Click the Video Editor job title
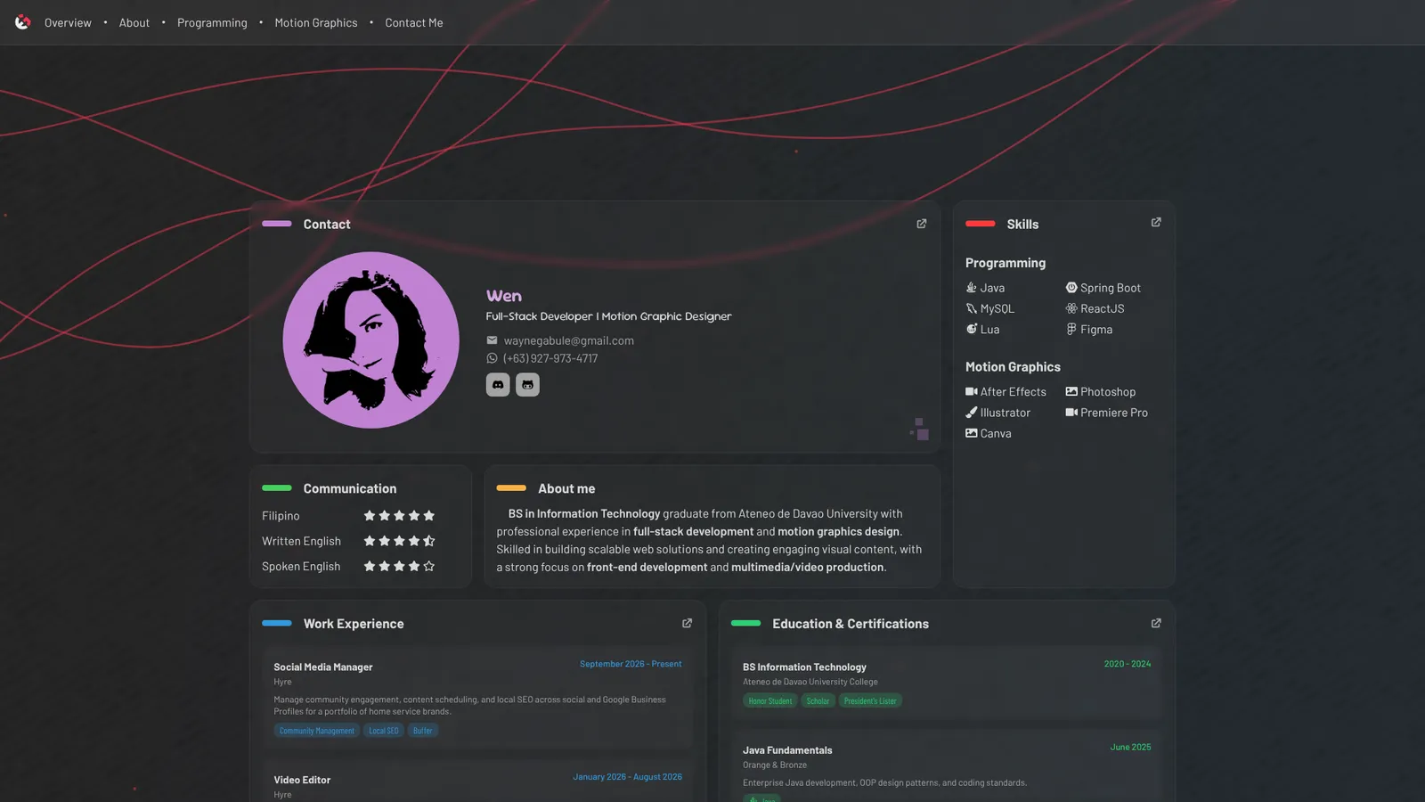Image resolution: width=1425 pixels, height=802 pixels. coord(302,780)
